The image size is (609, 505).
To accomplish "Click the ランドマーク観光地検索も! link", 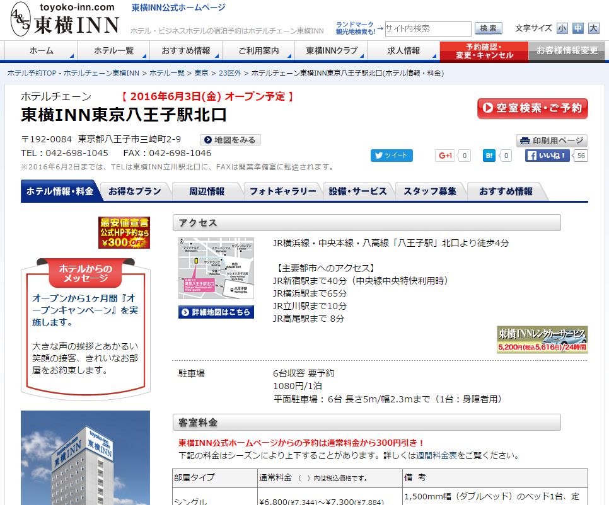I will 355,28.
